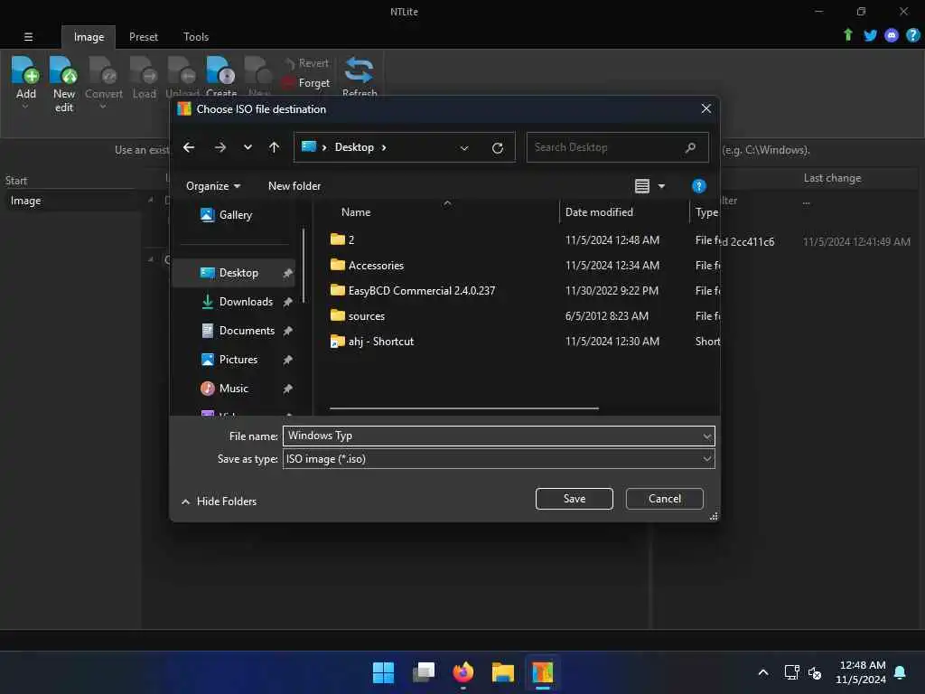Open recent locations dropdown arrow
Viewport: 925px width, 694px height.
pyautogui.click(x=248, y=147)
